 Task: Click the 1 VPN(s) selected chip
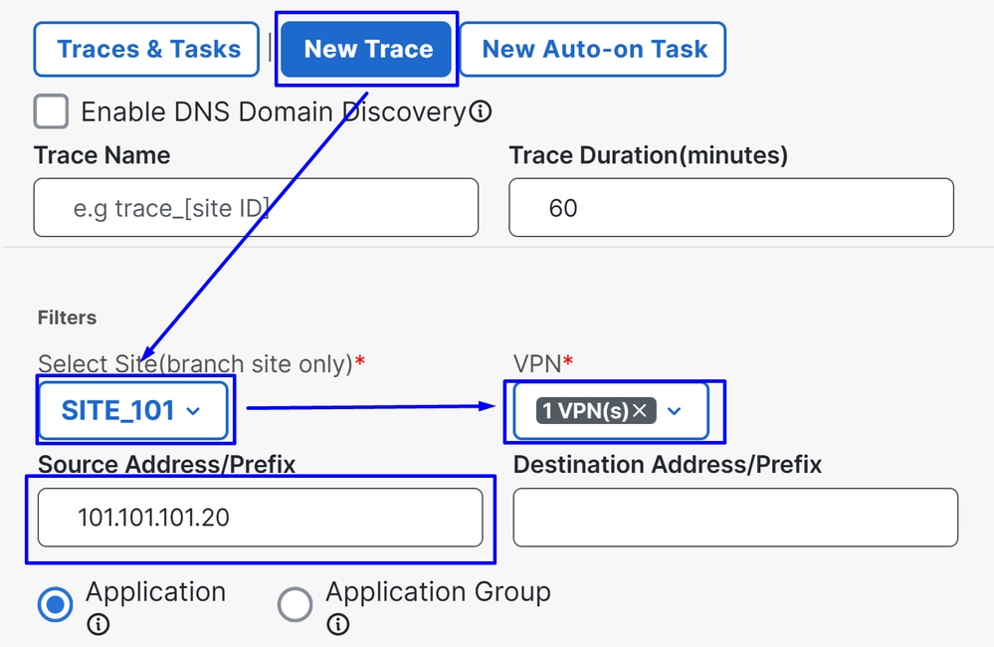(x=597, y=409)
